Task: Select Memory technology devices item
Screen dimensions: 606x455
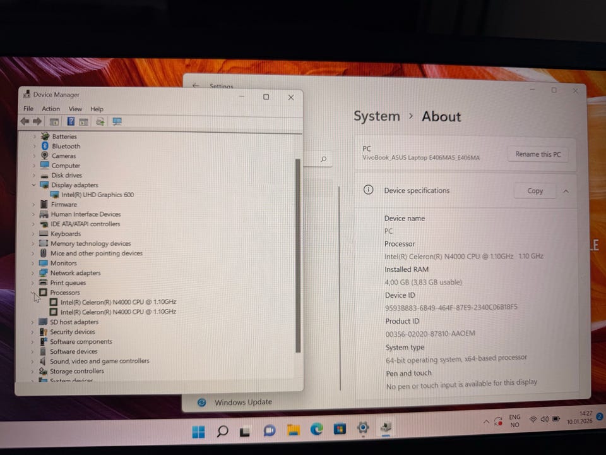Action: [x=91, y=243]
